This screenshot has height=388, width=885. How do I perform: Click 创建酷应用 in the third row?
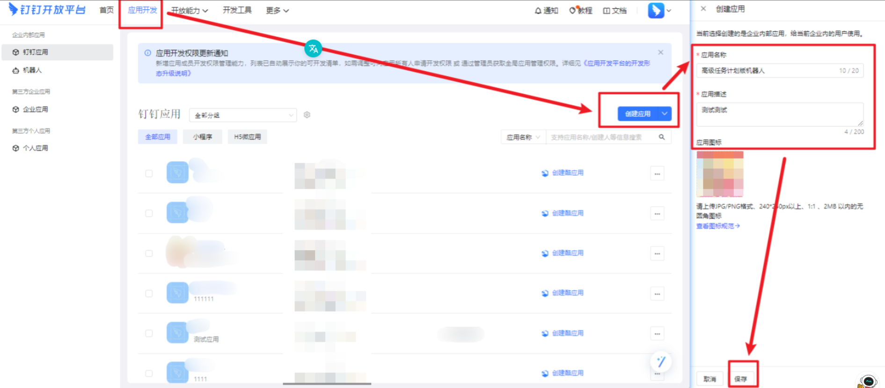click(x=563, y=253)
